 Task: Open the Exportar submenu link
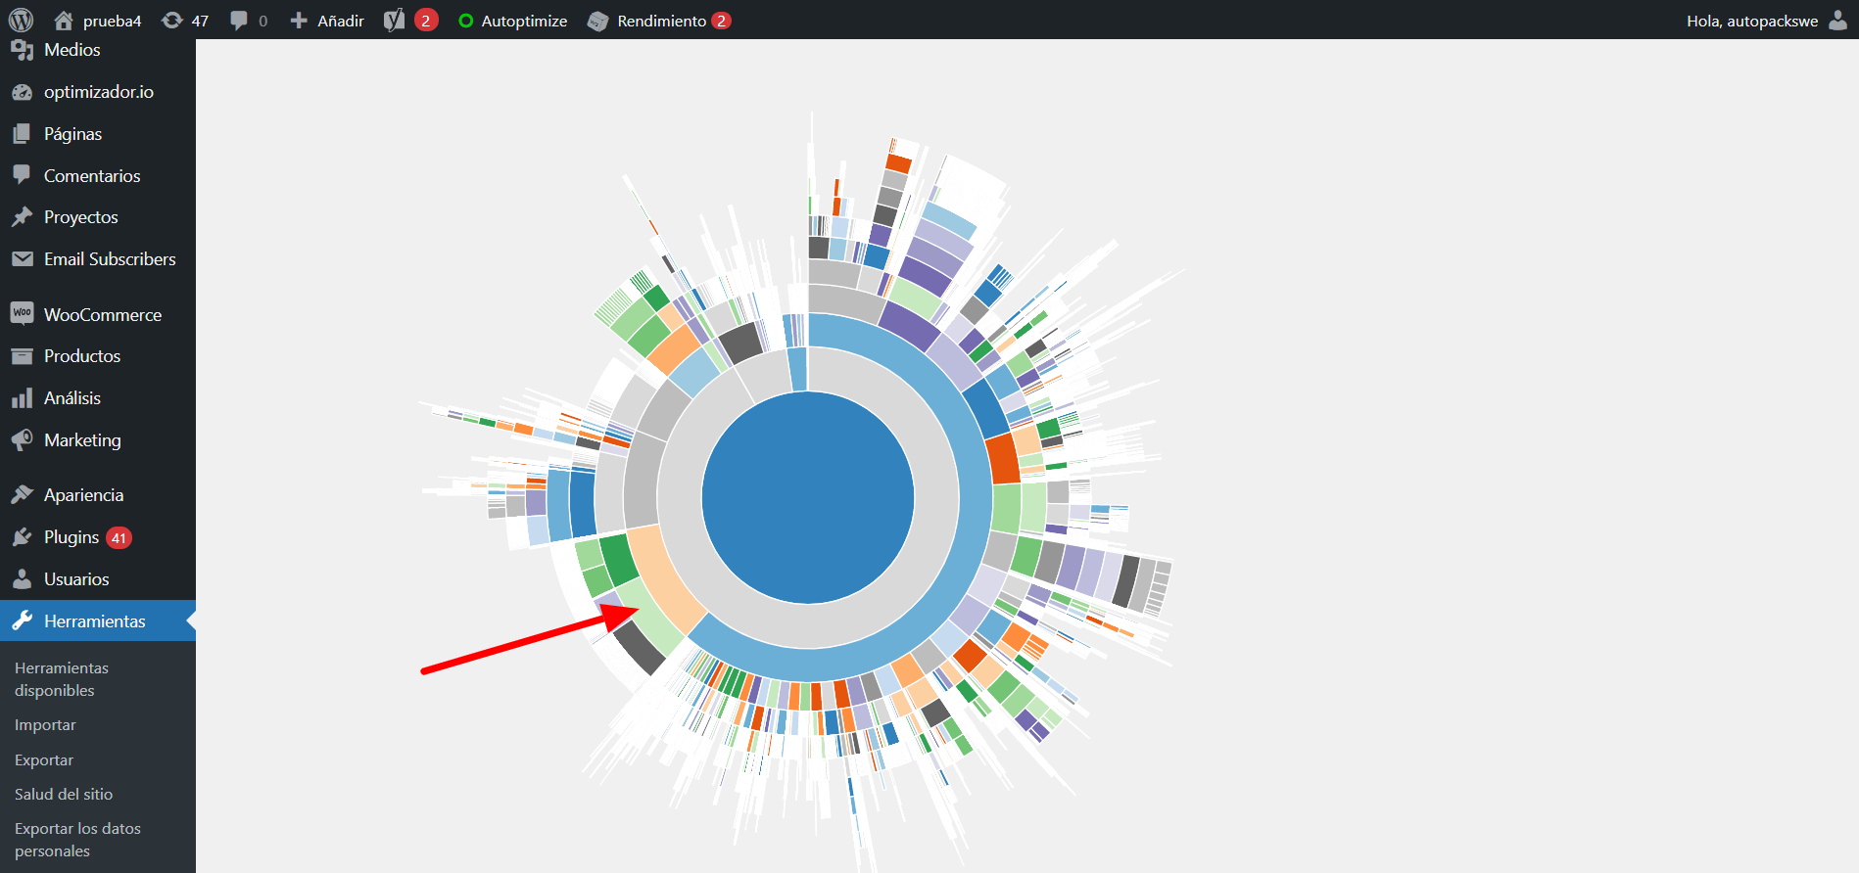[x=44, y=760]
